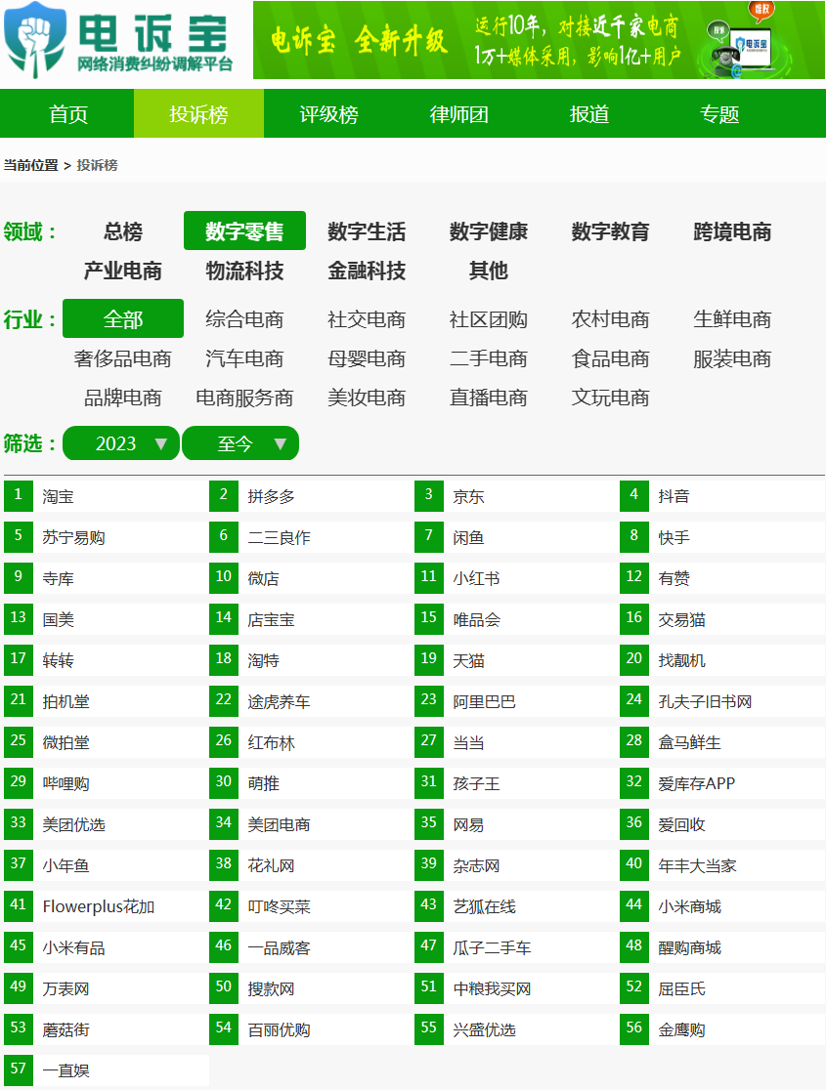The width and height of the screenshot is (826, 1090).
Task: Click the 投诉榜 breadcrumb link
Action: click(97, 165)
